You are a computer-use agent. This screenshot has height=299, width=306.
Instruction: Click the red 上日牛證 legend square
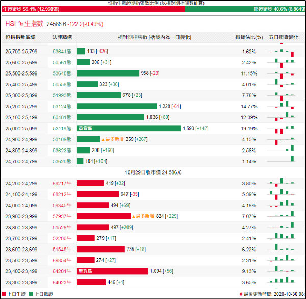pos(4,294)
